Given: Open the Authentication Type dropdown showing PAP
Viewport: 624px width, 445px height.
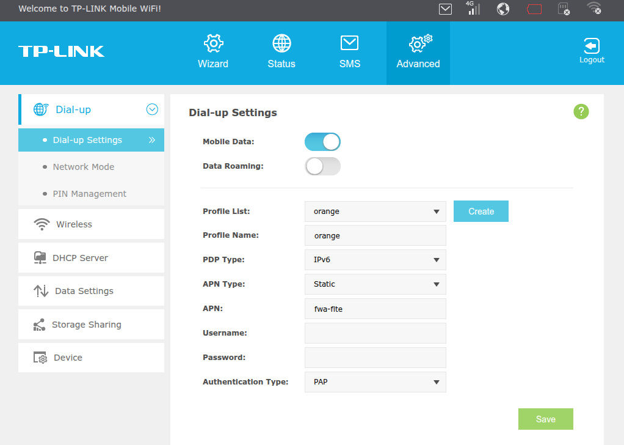Looking at the screenshot, I should click(375, 382).
